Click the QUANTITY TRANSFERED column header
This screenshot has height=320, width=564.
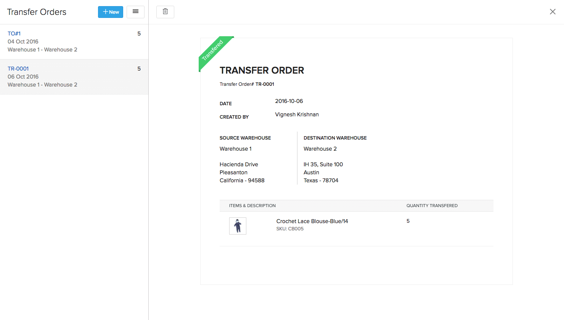click(432, 206)
